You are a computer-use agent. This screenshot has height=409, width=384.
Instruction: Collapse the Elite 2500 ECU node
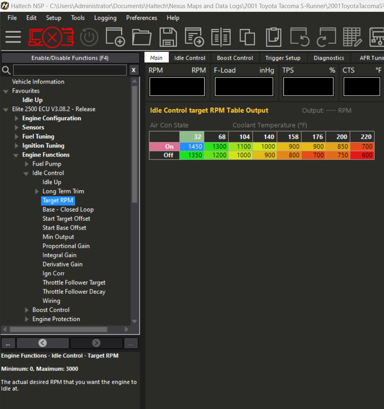(x=6, y=110)
